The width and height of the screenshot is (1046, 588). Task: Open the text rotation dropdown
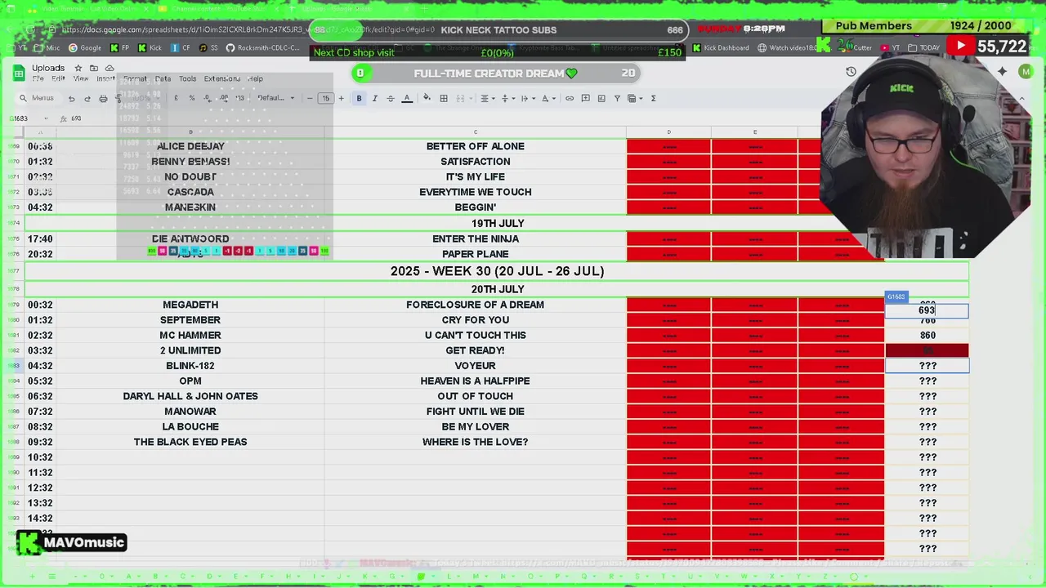coord(548,99)
